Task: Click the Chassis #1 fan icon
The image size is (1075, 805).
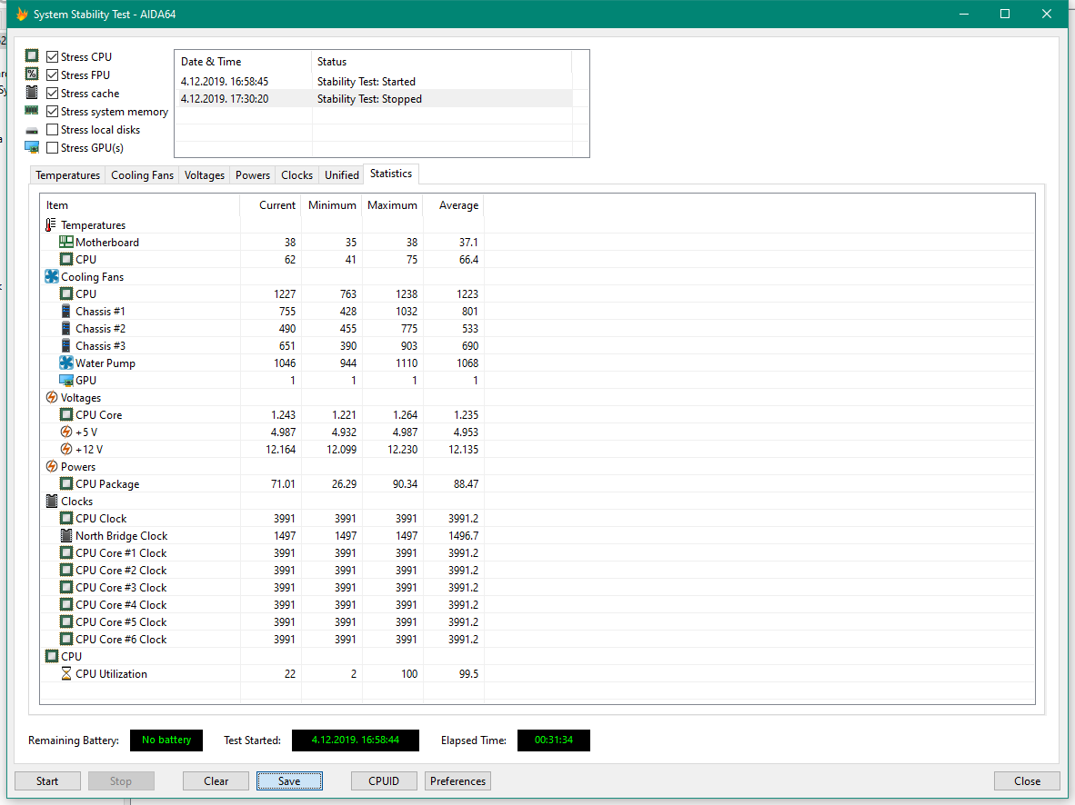Action: [x=66, y=312]
